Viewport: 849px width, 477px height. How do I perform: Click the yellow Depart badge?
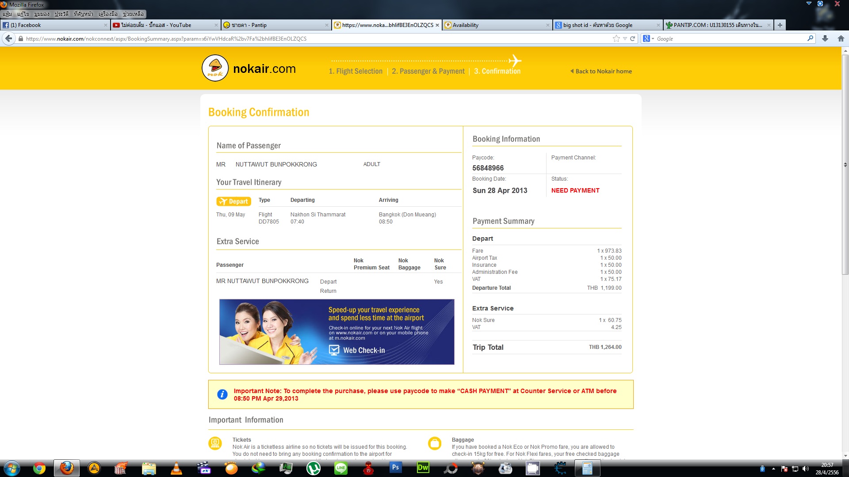pyautogui.click(x=234, y=201)
